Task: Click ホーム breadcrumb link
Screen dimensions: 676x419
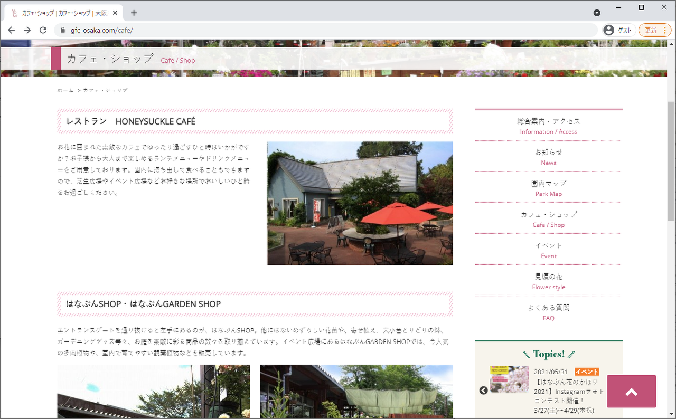Action: tap(65, 90)
